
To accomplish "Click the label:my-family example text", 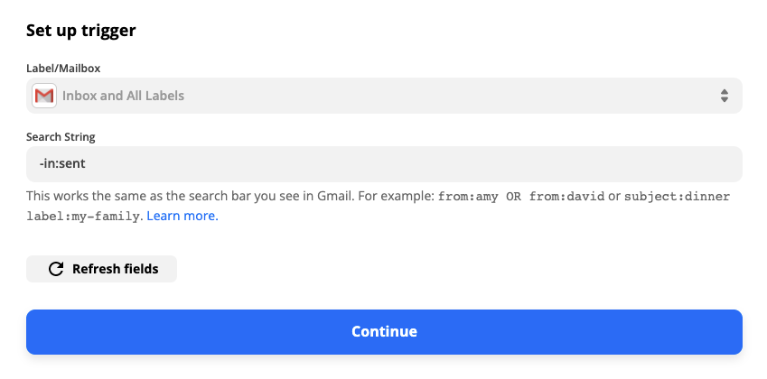I will tap(84, 216).
